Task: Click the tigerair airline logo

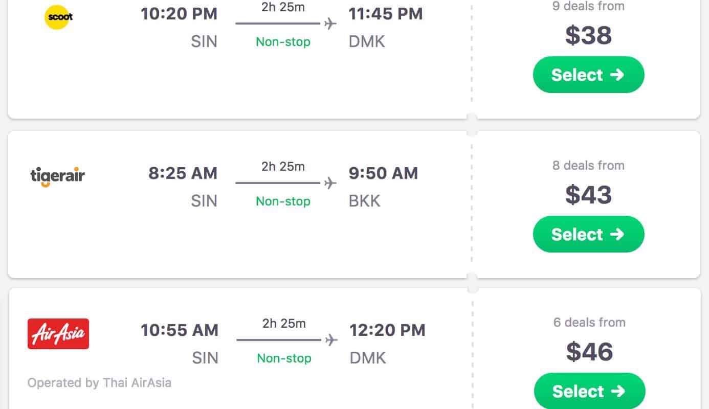Action: tap(58, 176)
